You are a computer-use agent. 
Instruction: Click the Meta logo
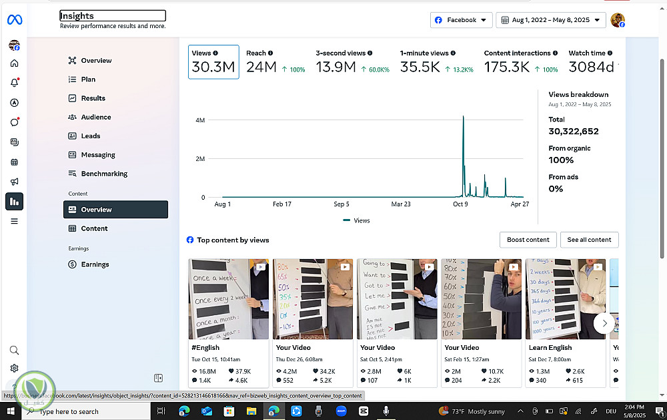[x=15, y=20]
